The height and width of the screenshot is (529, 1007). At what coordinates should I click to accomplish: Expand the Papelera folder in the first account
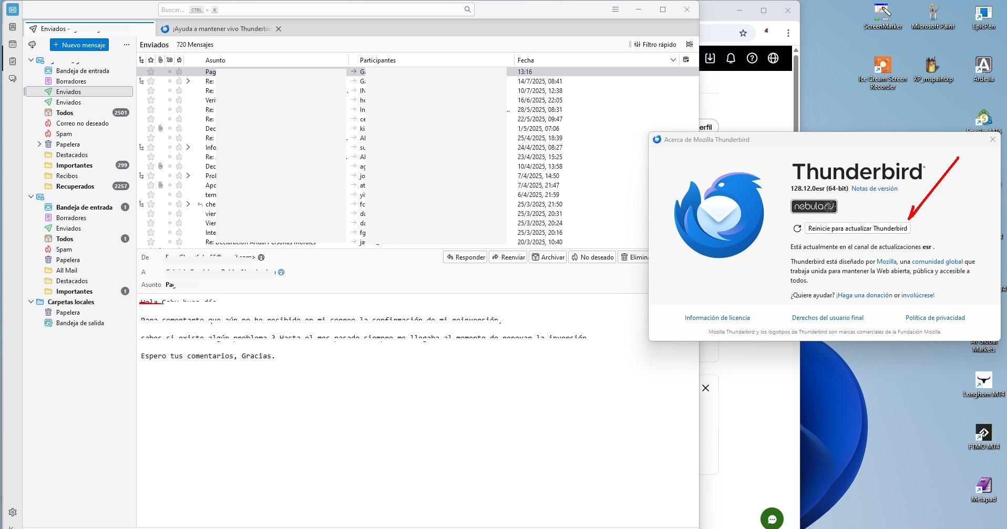pyautogui.click(x=39, y=144)
